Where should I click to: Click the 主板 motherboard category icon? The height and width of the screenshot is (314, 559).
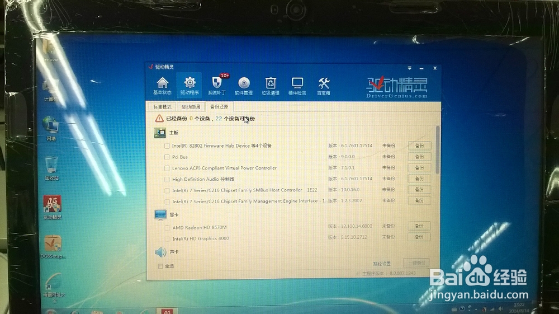[160, 133]
